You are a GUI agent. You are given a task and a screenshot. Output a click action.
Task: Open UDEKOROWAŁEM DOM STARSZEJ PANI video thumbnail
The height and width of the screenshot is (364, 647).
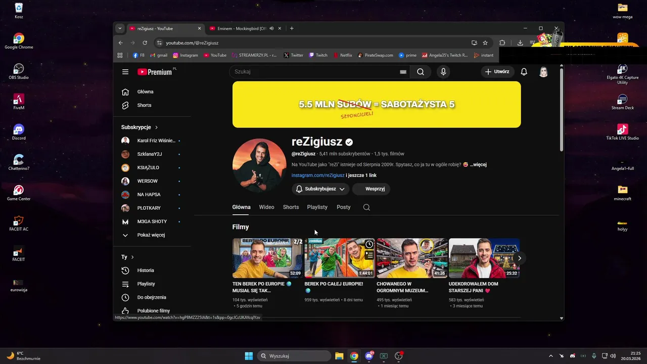pyautogui.click(x=484, y=258)
